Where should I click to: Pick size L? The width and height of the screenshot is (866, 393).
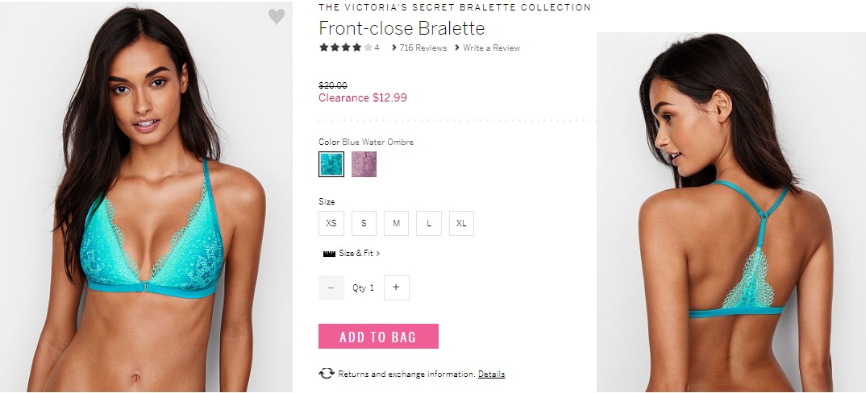pos(428,223)
